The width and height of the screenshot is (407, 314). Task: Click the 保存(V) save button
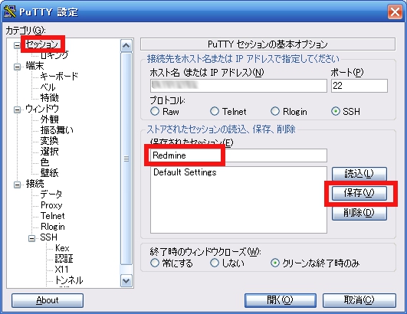click(x=359, y=193)
